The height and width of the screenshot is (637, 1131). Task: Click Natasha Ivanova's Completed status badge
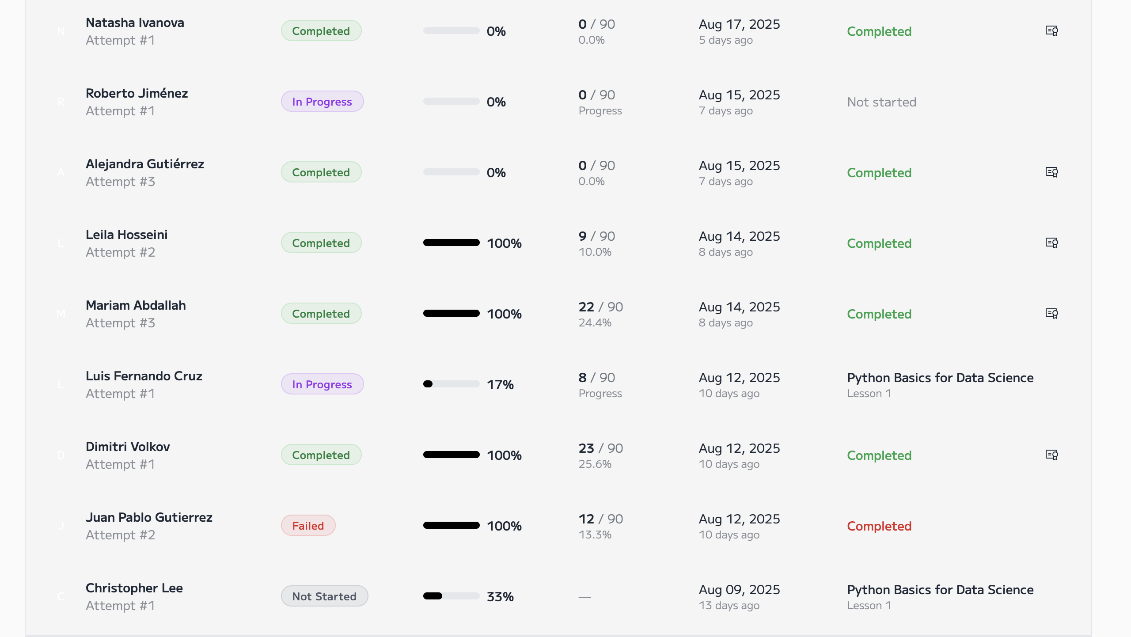click(321, 30)
